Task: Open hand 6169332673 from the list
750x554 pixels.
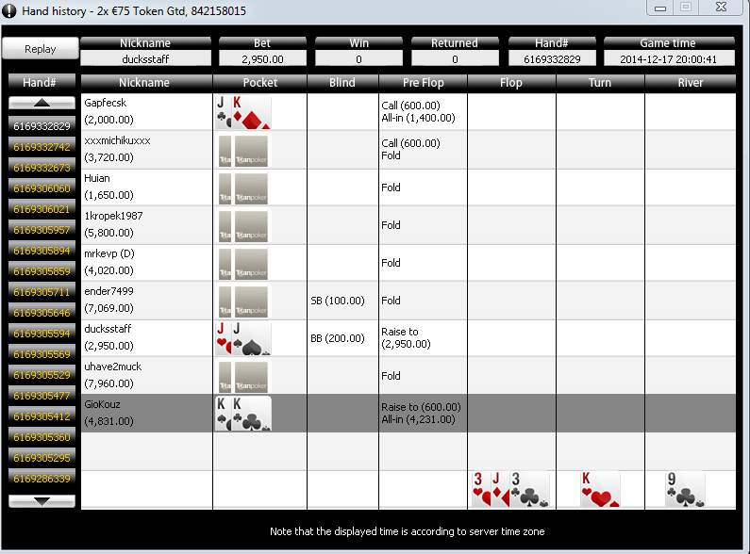Action: [42, 168]
